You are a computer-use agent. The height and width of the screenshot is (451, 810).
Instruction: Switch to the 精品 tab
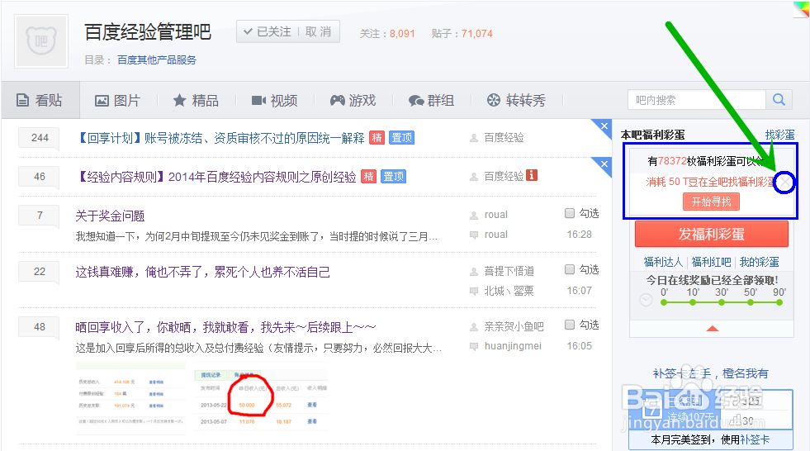(x=196, y=100)
